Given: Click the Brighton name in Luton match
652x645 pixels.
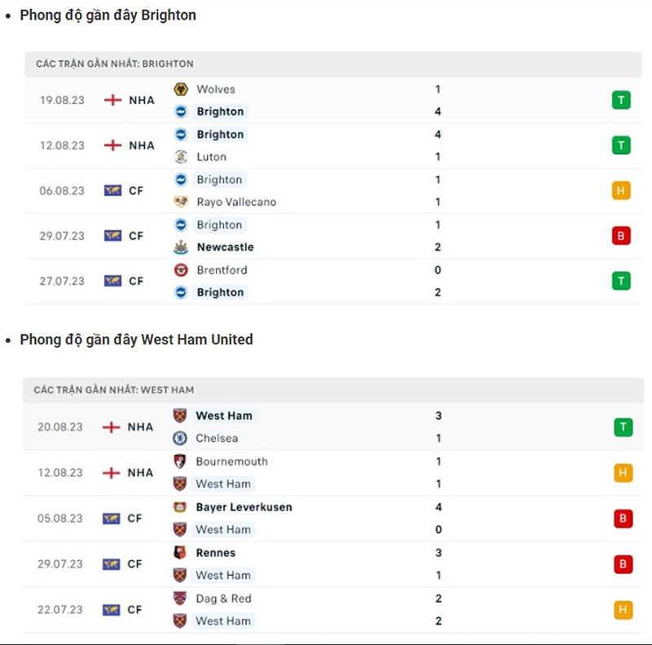Looking at the screenshot, I should 220,134.
